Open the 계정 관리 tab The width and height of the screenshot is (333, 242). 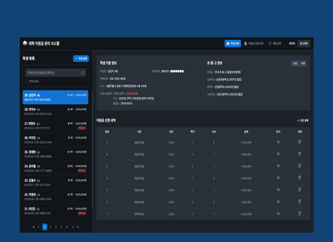click(275, 44)
